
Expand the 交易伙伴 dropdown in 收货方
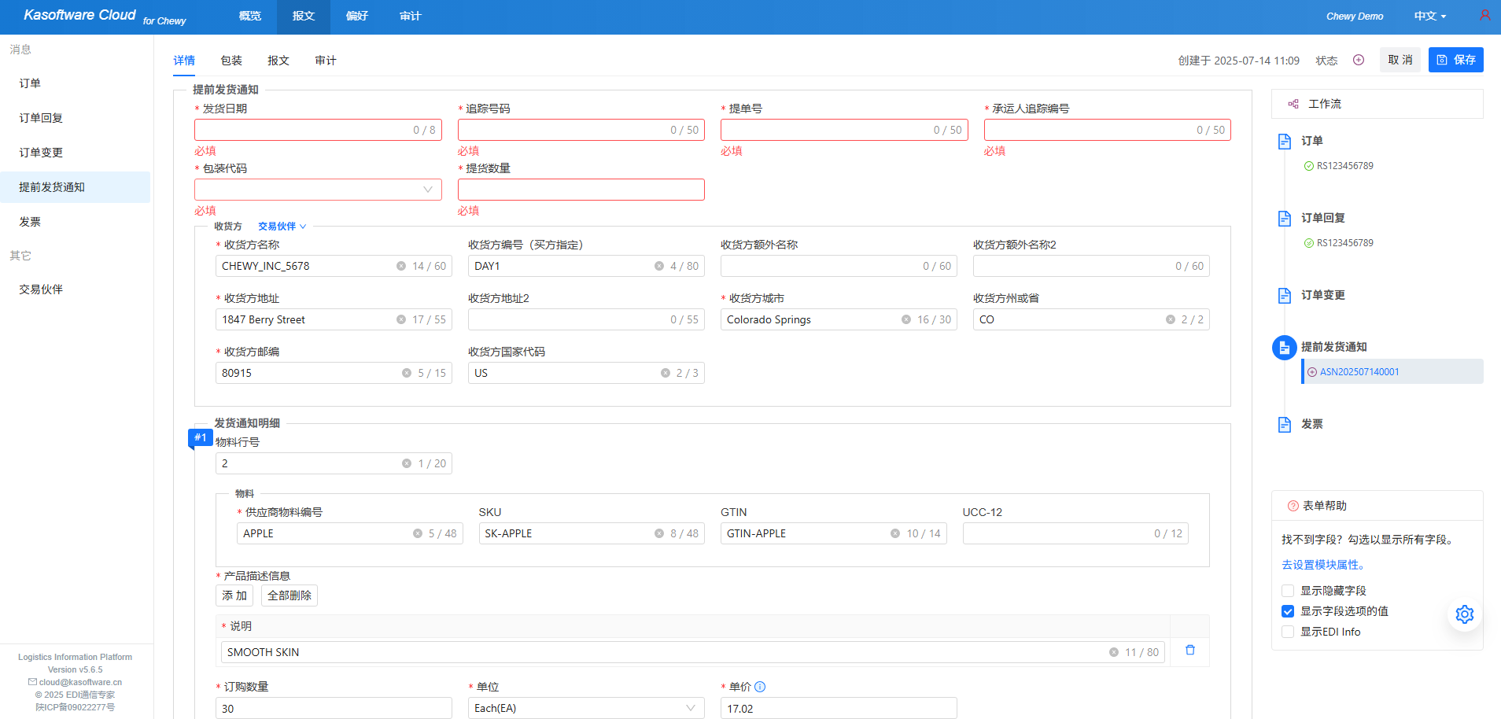click(282, 227)
